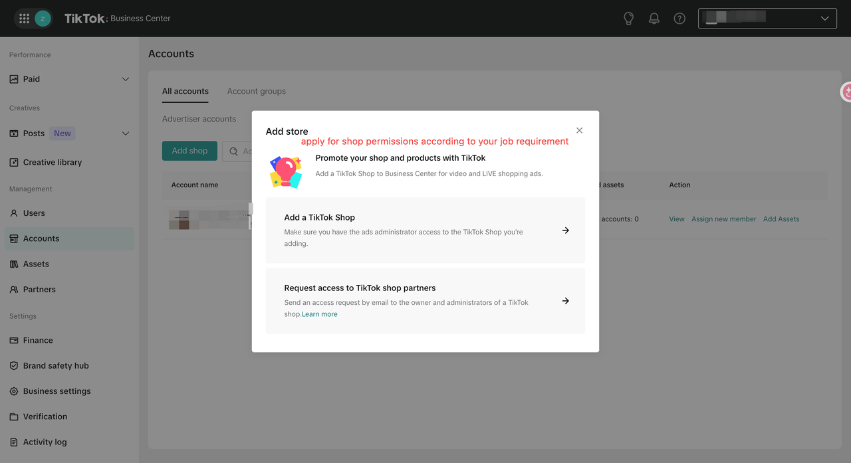This screenshot has width=851, height=463.
Task: Open Users in the sidebar
Action: point(34,213)
